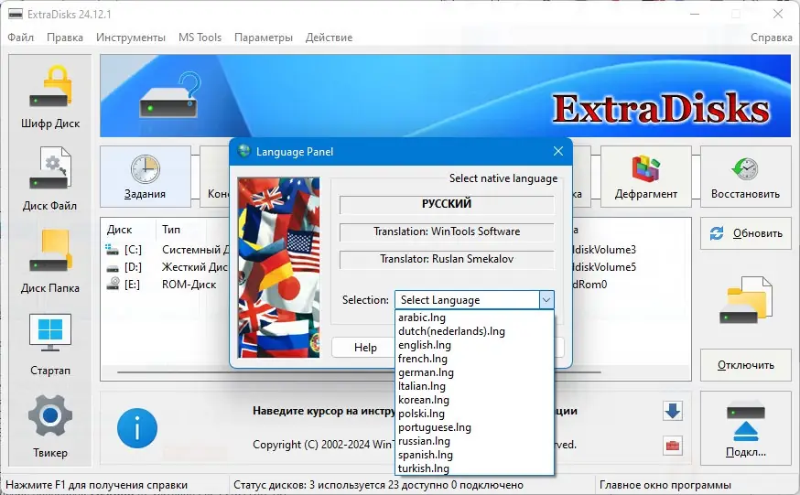Choose german.lng from the list
800x495 pixels.
pos(474,372)
